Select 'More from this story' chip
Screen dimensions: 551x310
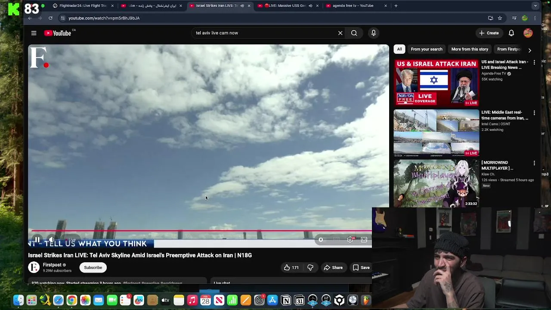(x=470, y=49)
